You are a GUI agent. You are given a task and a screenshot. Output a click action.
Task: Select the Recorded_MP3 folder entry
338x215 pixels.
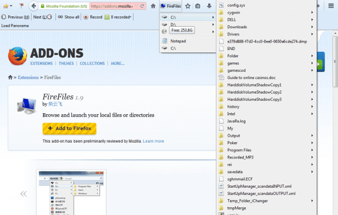click(x=267, y=157)
